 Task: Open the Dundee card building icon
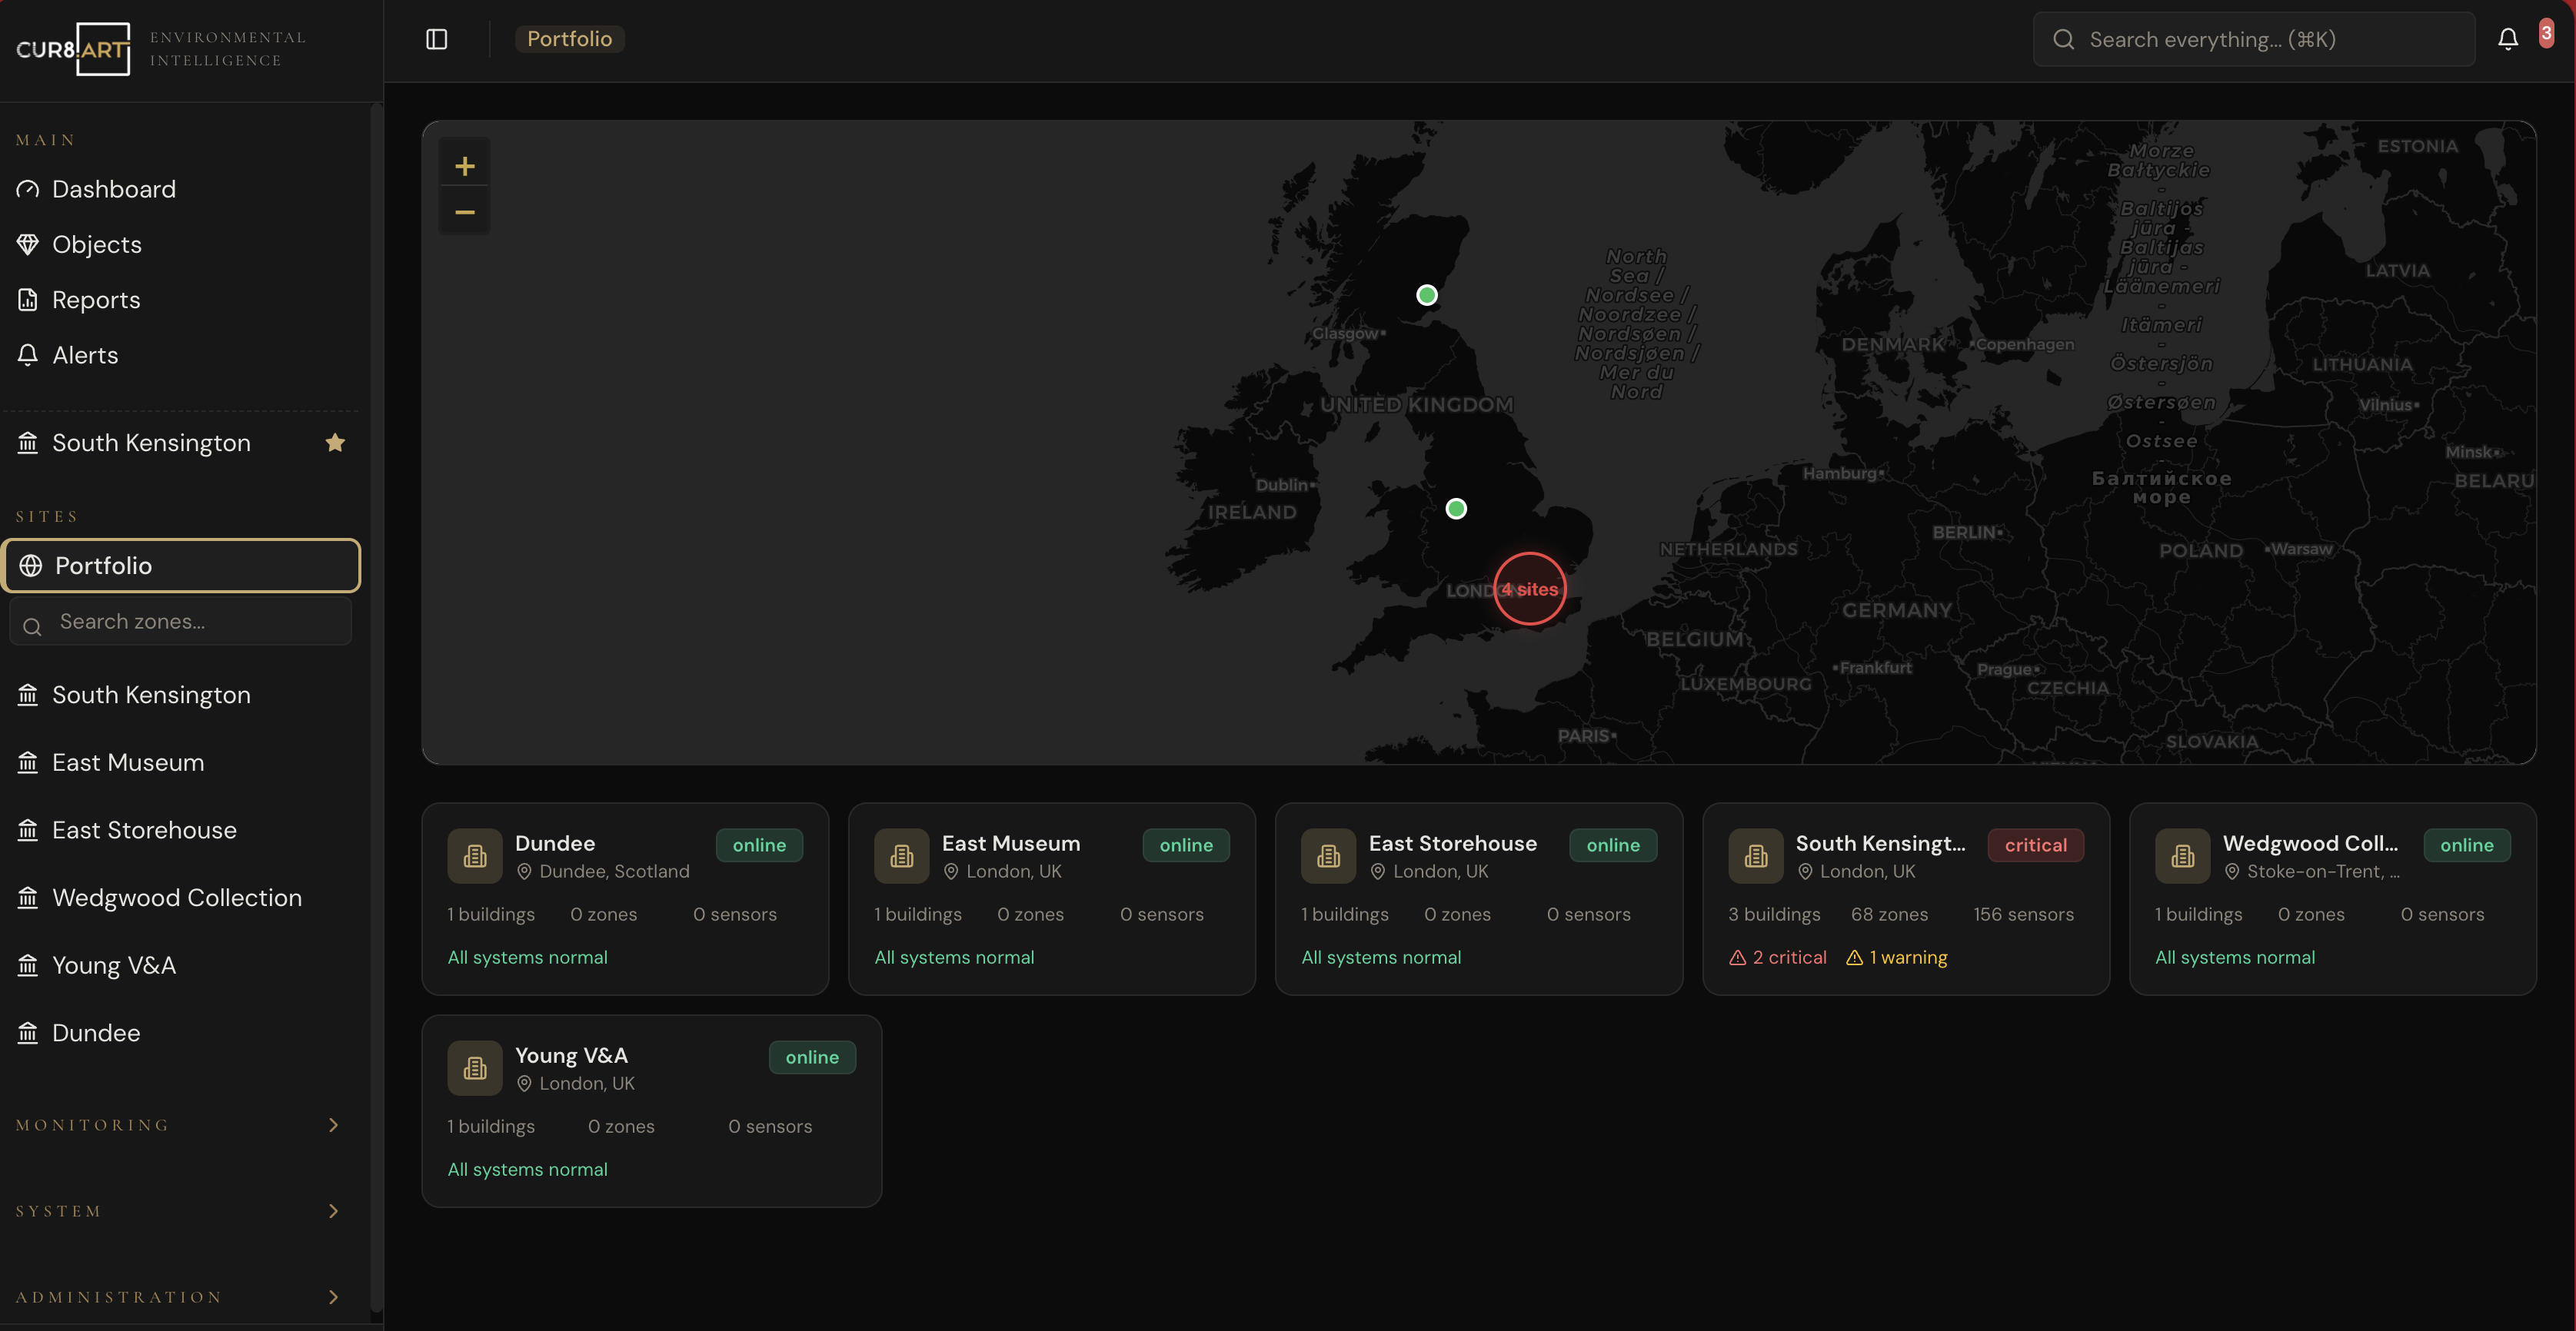[475, 856]
